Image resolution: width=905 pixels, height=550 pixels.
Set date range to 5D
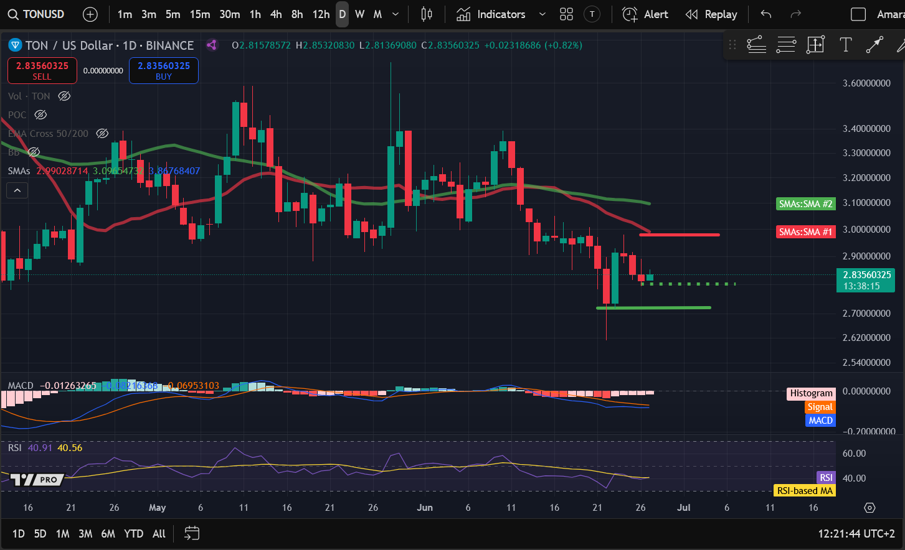40,534
